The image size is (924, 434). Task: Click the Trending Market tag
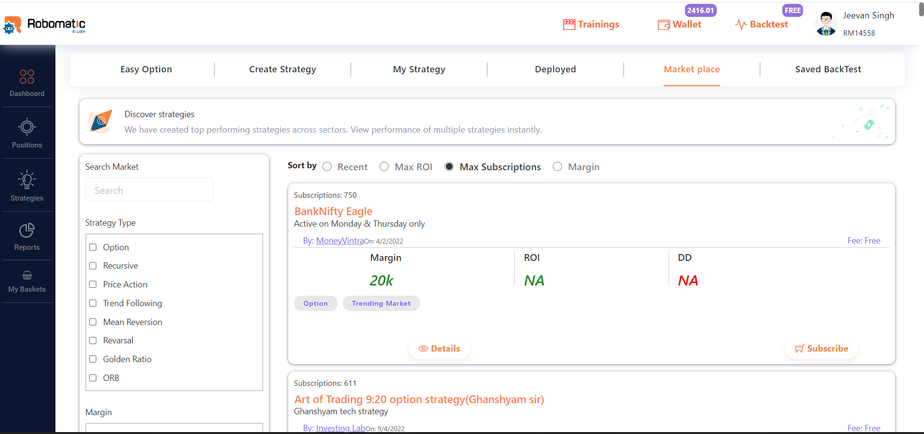[x=381, y=303]
